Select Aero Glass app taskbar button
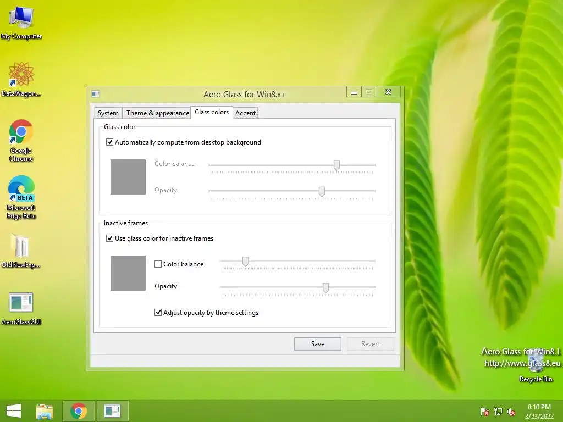 pos(112,411)
